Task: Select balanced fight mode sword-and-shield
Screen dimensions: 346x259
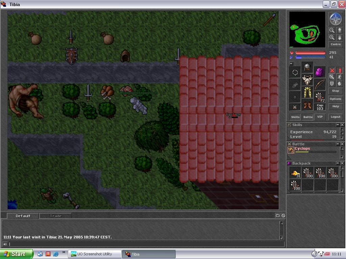Action: click(x=332, y=77)
